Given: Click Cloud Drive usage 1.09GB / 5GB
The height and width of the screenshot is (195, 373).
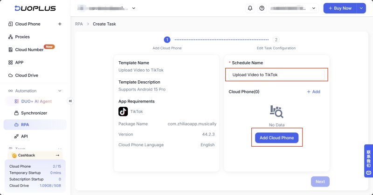Looking at the screenshot, I should point(50,186).
